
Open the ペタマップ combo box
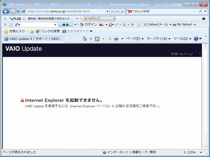(100, 18)
